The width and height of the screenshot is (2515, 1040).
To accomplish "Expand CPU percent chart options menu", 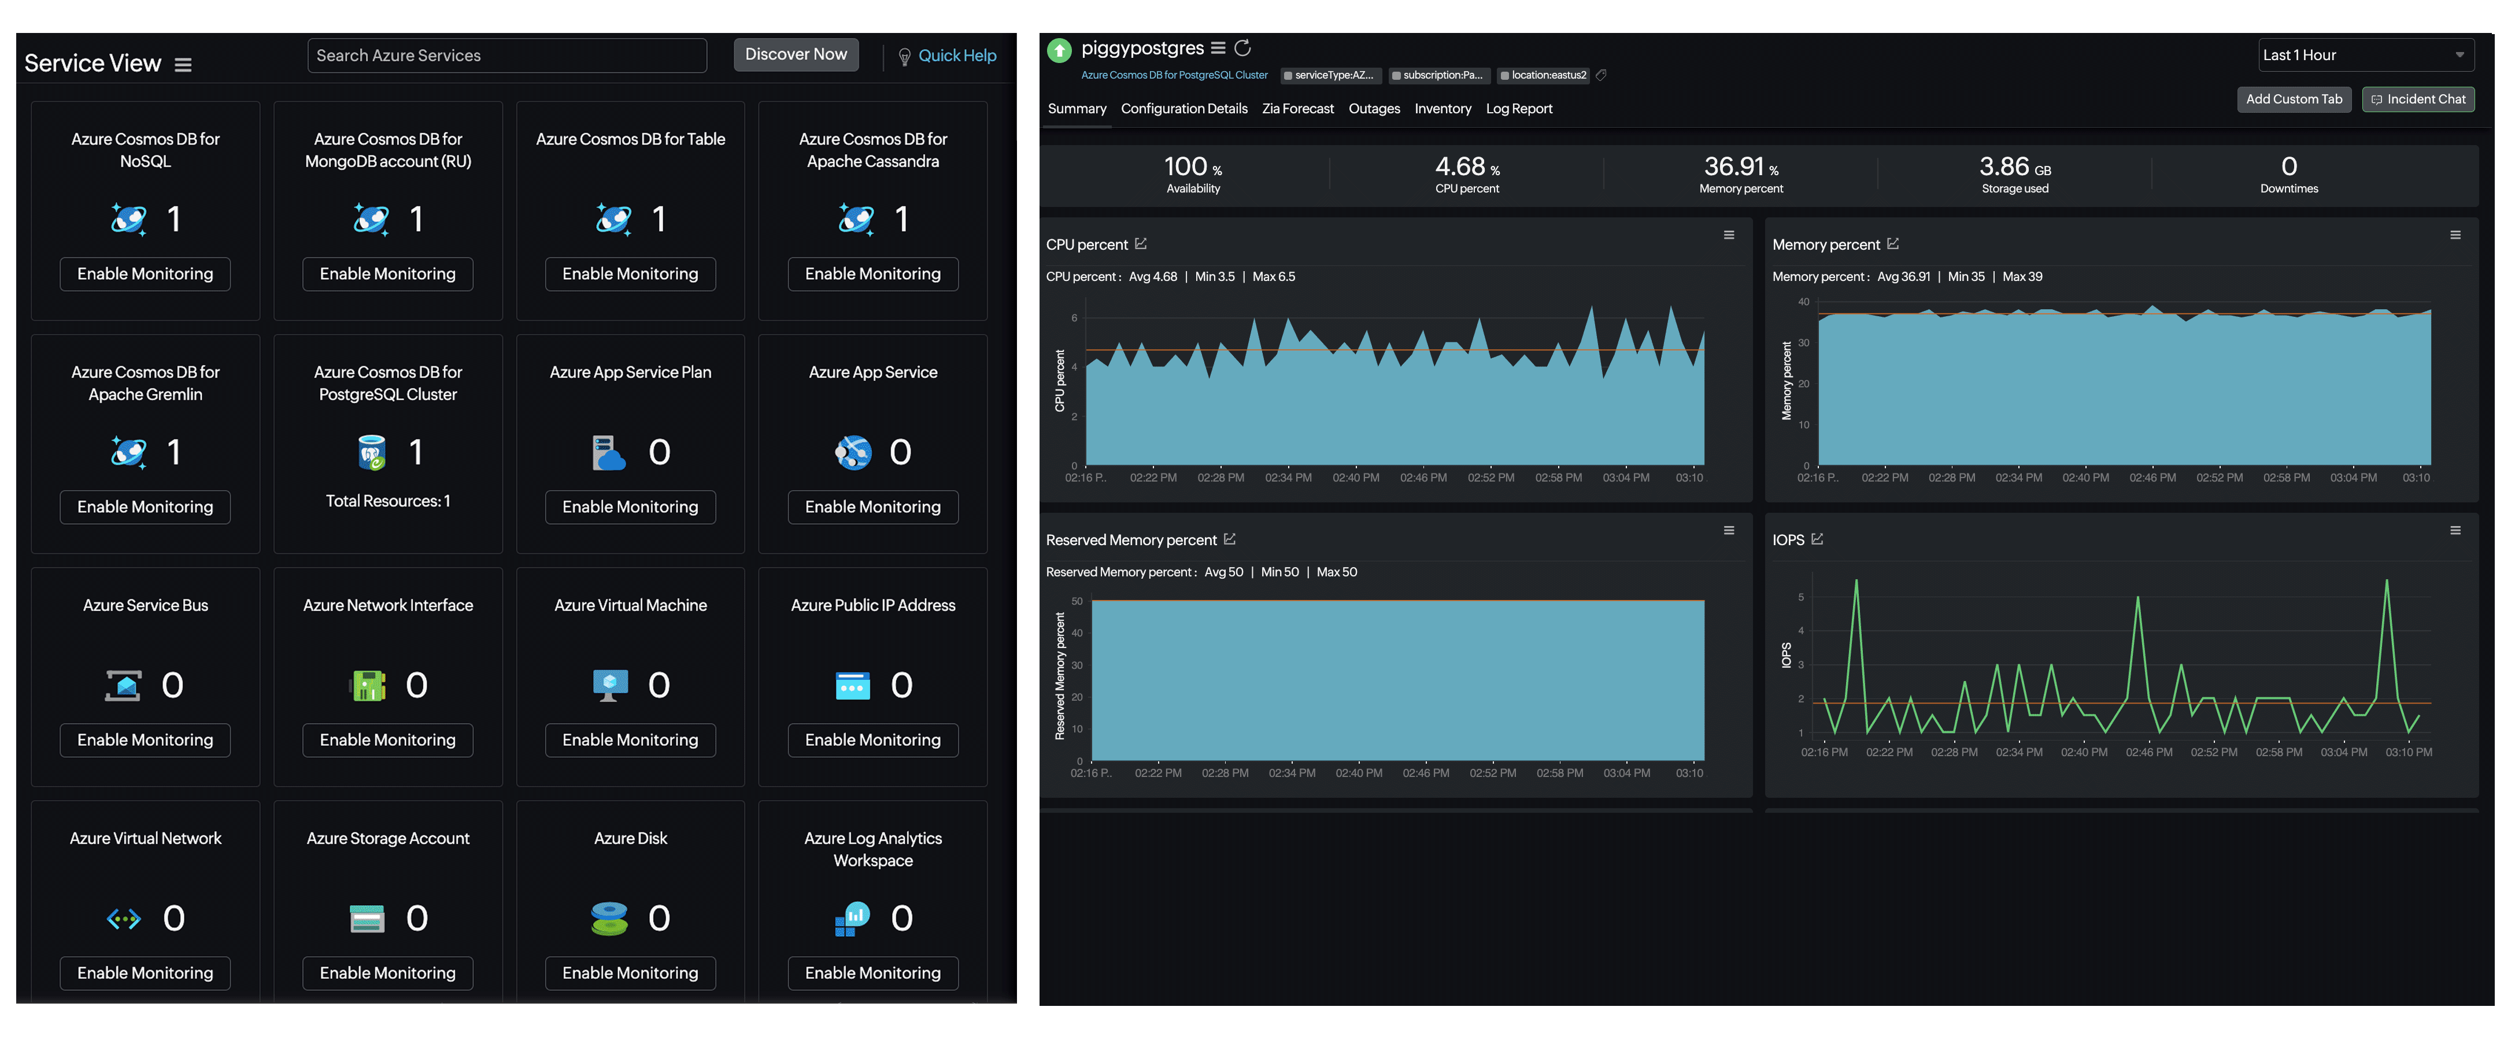I will point(1728,235).
